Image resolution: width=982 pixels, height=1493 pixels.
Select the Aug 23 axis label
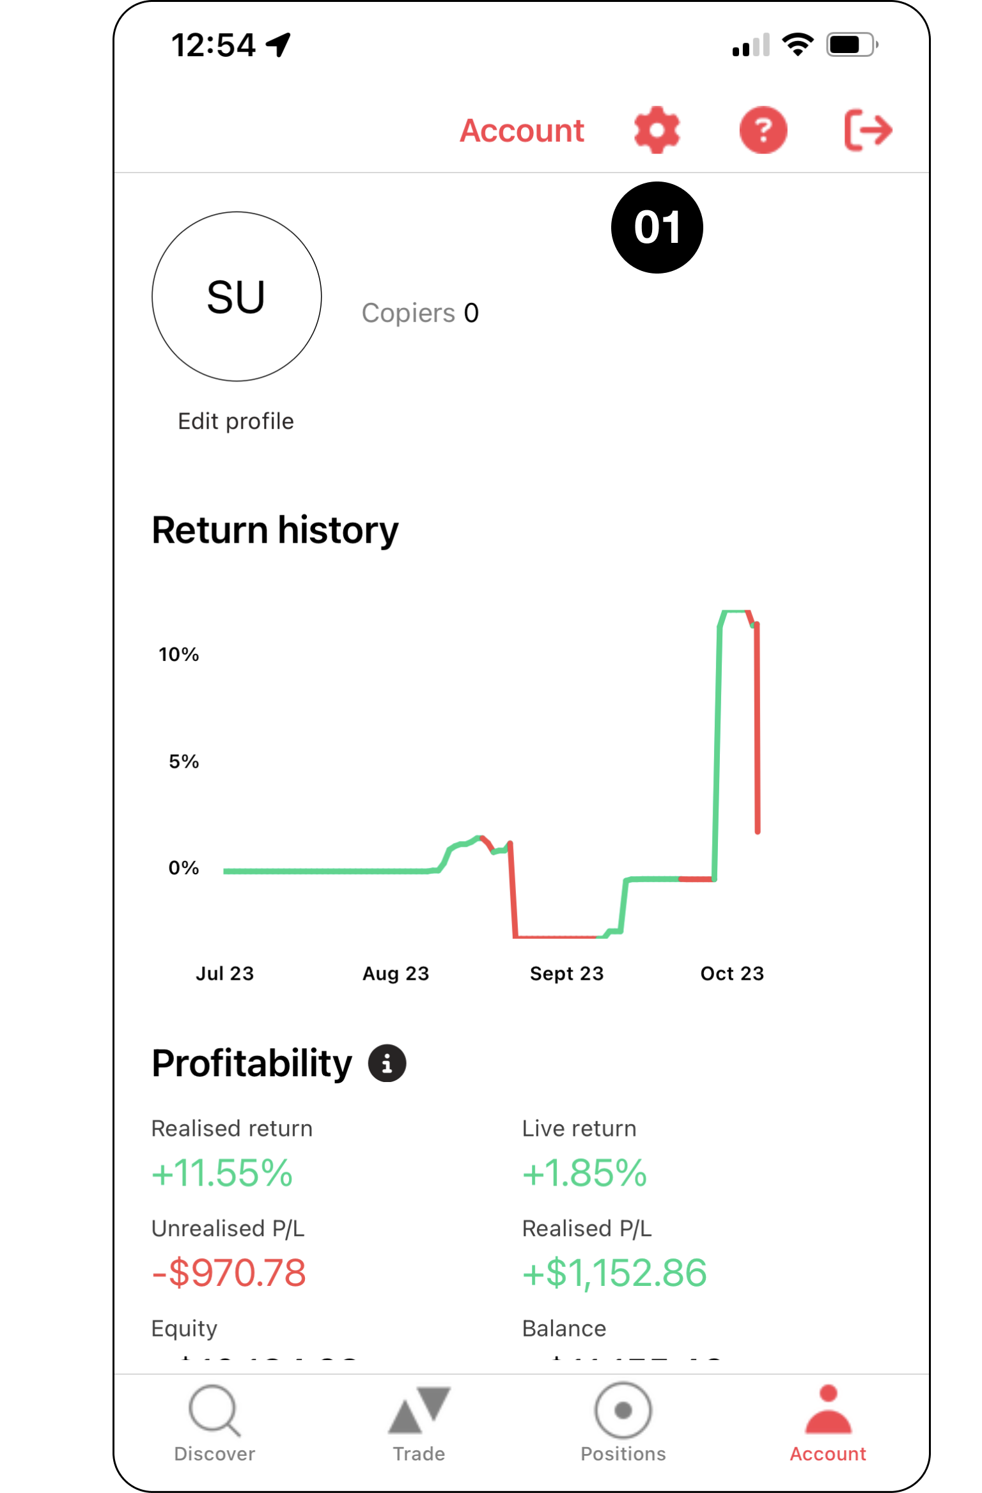pos(396,973)
